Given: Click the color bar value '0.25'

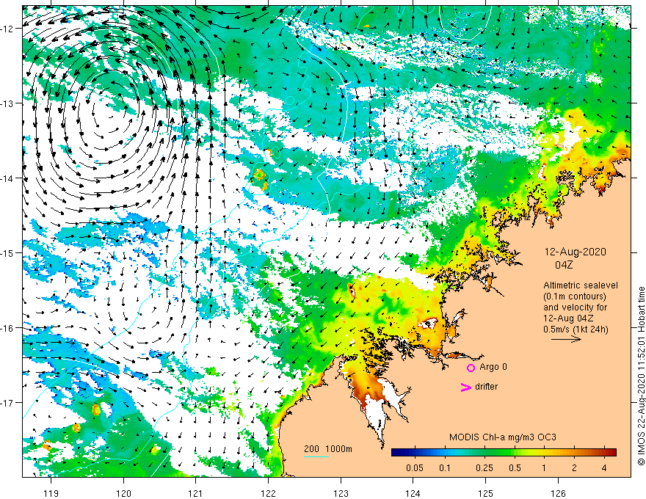Looking at the screenshot, I should coord(484,467).
